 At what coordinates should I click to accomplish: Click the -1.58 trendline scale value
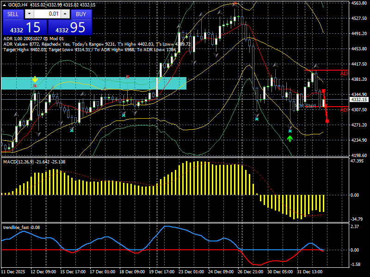coord(356,264)
